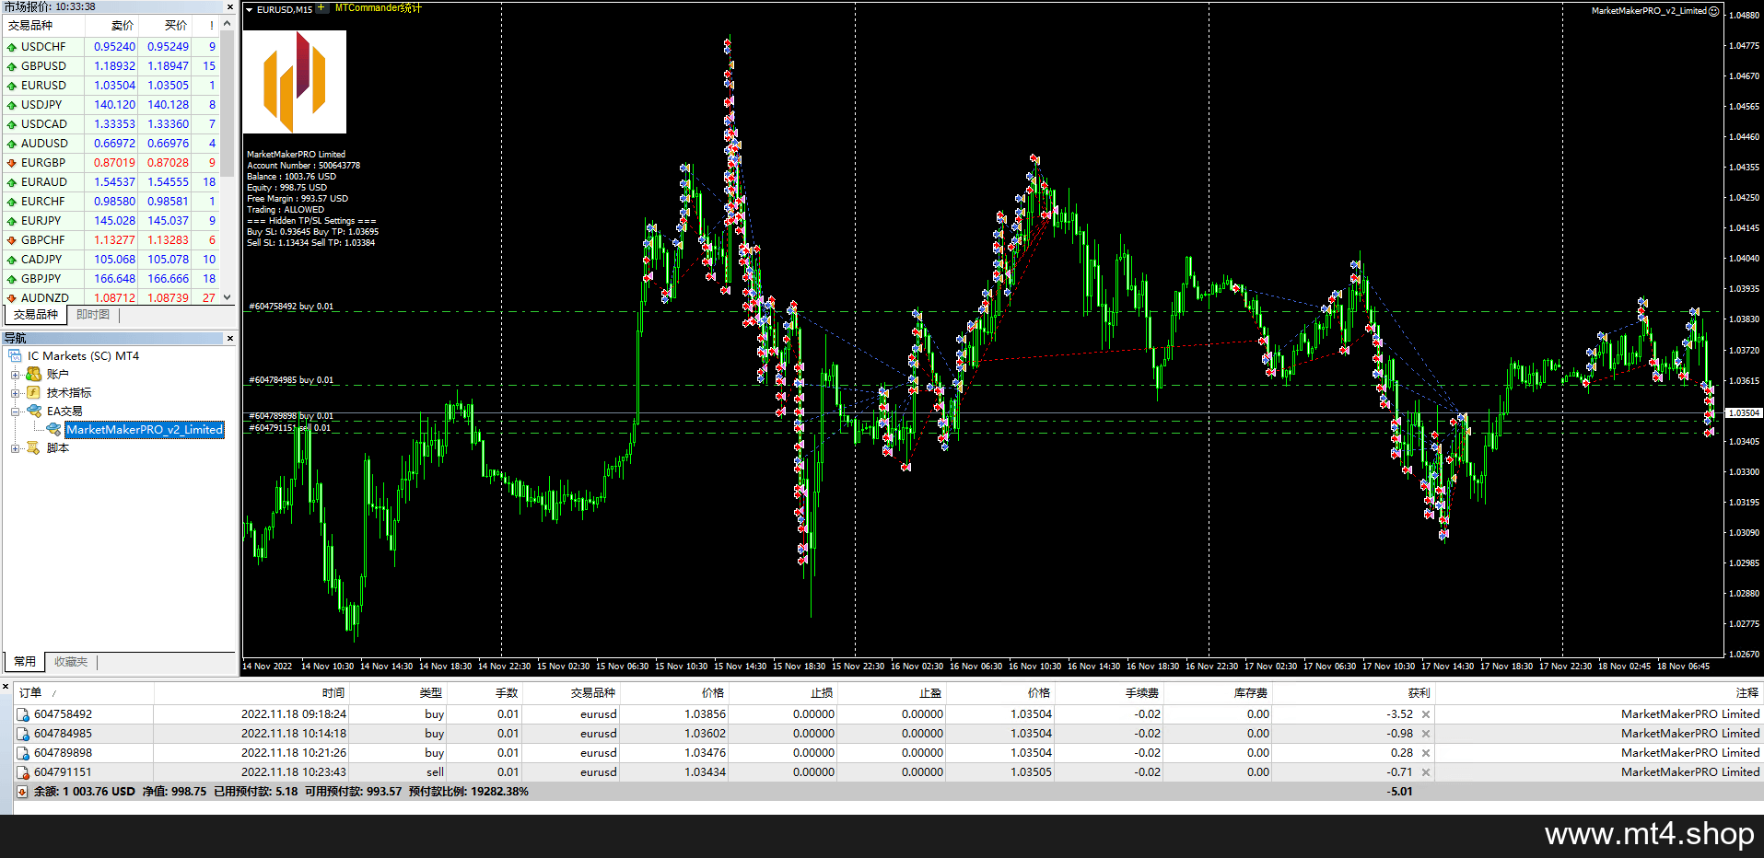Select IC Markets (SC) MT4 tree root
Image resolution: width=1764 pixels, height=858 pixels.
click(83, 356)
